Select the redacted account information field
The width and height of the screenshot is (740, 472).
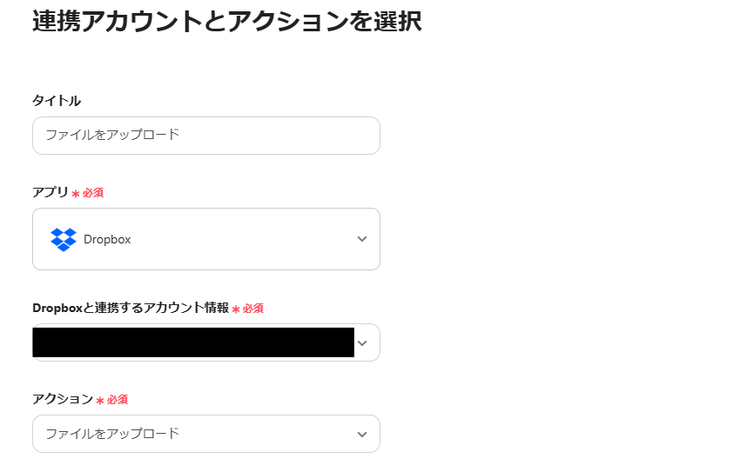click(x=193, y=342)
